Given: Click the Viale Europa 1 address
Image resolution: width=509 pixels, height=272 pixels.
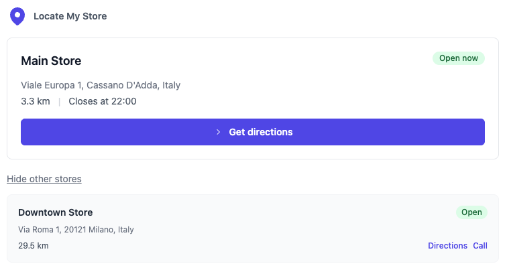Looking at the screenshot, I should (x=101, y=85).
